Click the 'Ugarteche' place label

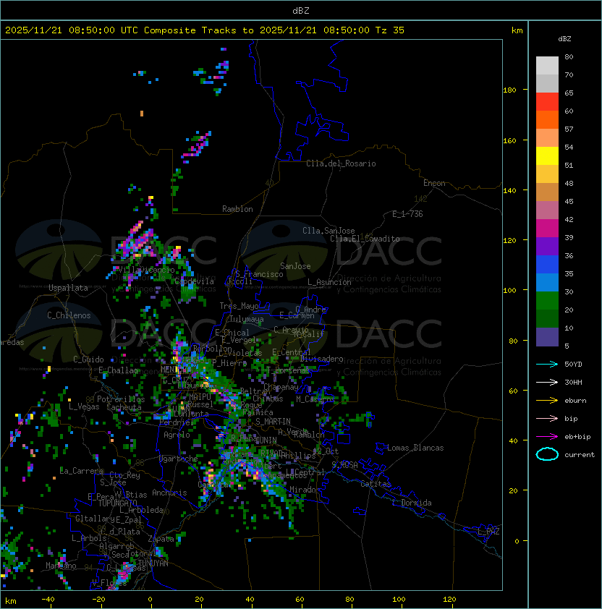point(178,459)
